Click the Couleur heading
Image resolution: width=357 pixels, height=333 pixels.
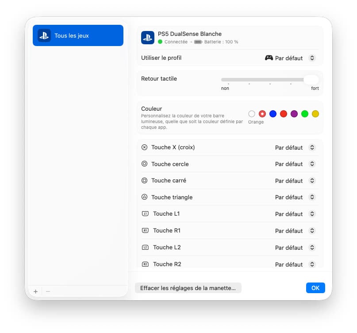(152, 109)
